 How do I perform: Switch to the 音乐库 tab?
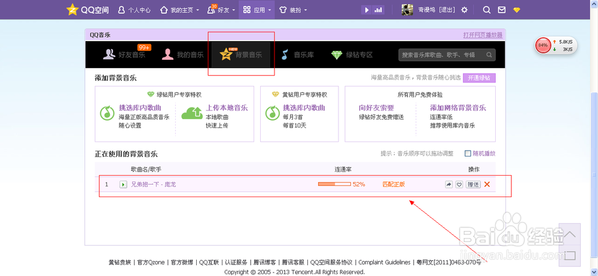point(298,54)
